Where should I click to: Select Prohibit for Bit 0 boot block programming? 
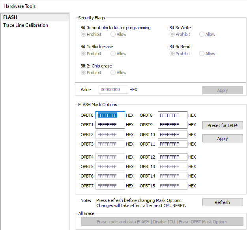click(83, 34)
